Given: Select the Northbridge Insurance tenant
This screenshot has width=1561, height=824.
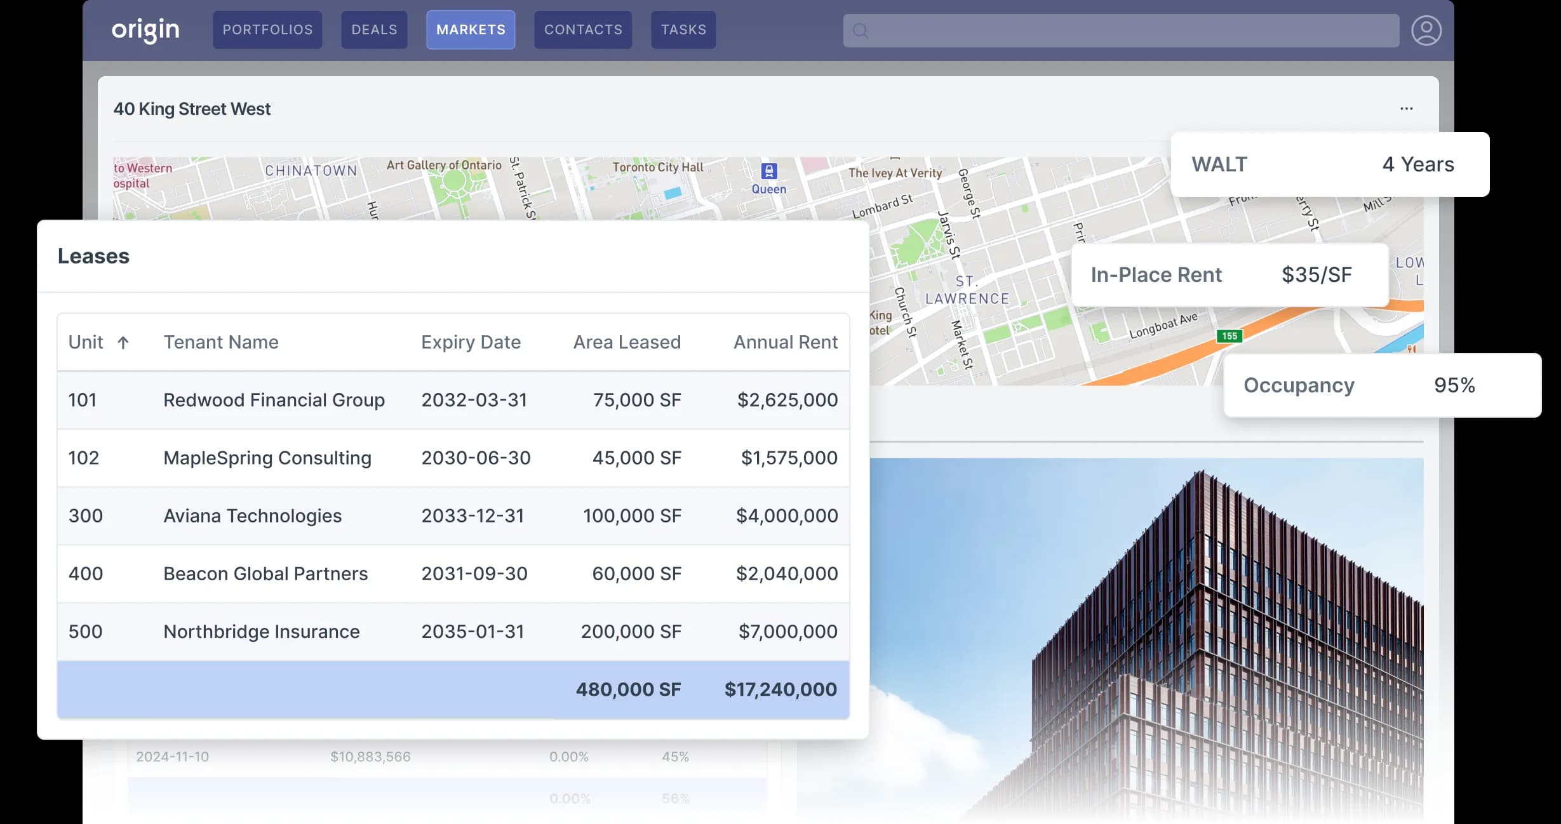Looking at the screenshot, I should point(261,631).
